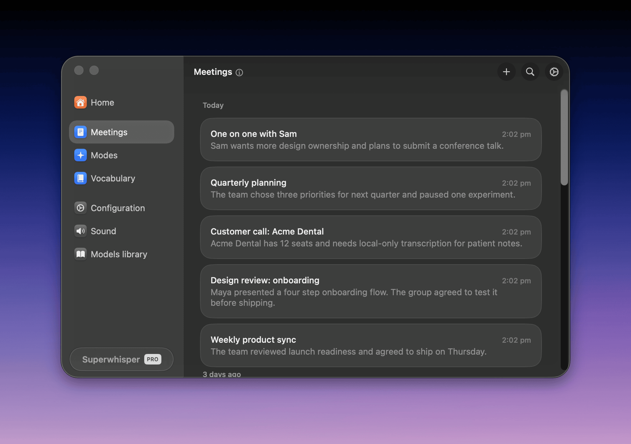Click the PRO badge
631x444 pixels.
(153, 359)
